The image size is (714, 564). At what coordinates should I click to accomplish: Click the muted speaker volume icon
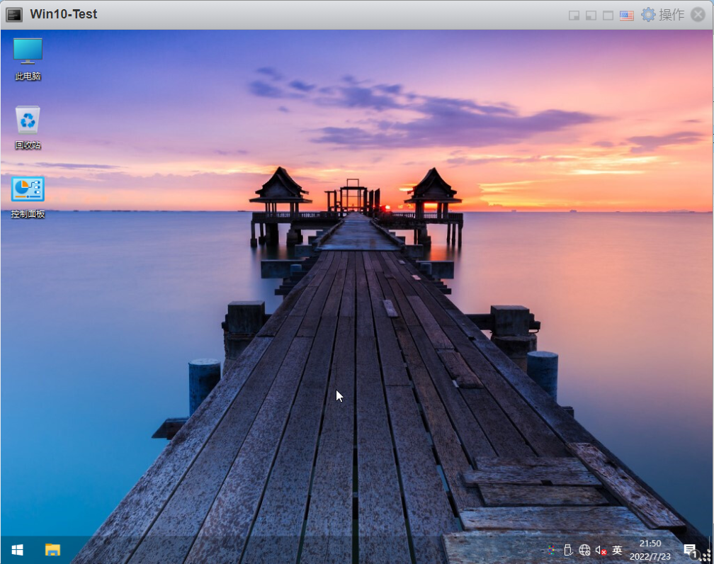[x=601, y=551]
